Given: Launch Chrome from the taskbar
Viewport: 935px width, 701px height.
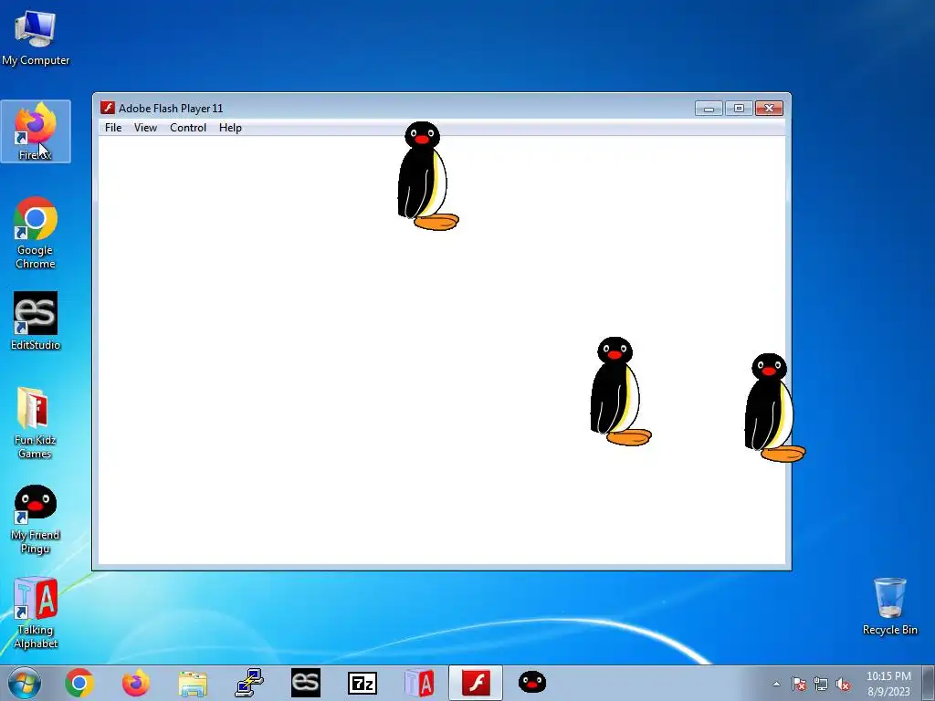Looking at the screenshot, I should pyautogui.click(x=79, y=683).
